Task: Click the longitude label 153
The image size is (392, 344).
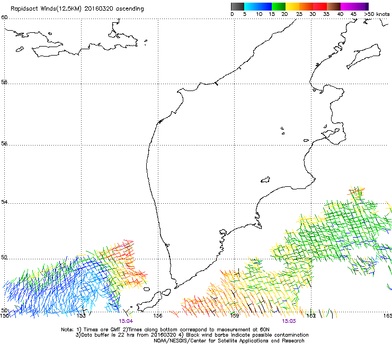Action: click(x=81, y=316)
